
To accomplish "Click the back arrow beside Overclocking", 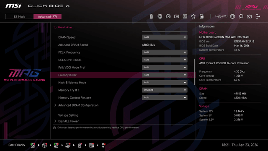I will (55, 27).
